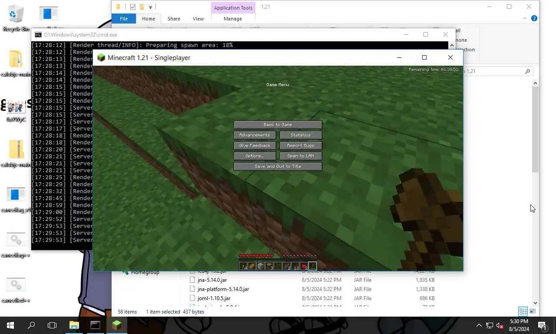Click Explorer help question mark icon

coord(534,19)
